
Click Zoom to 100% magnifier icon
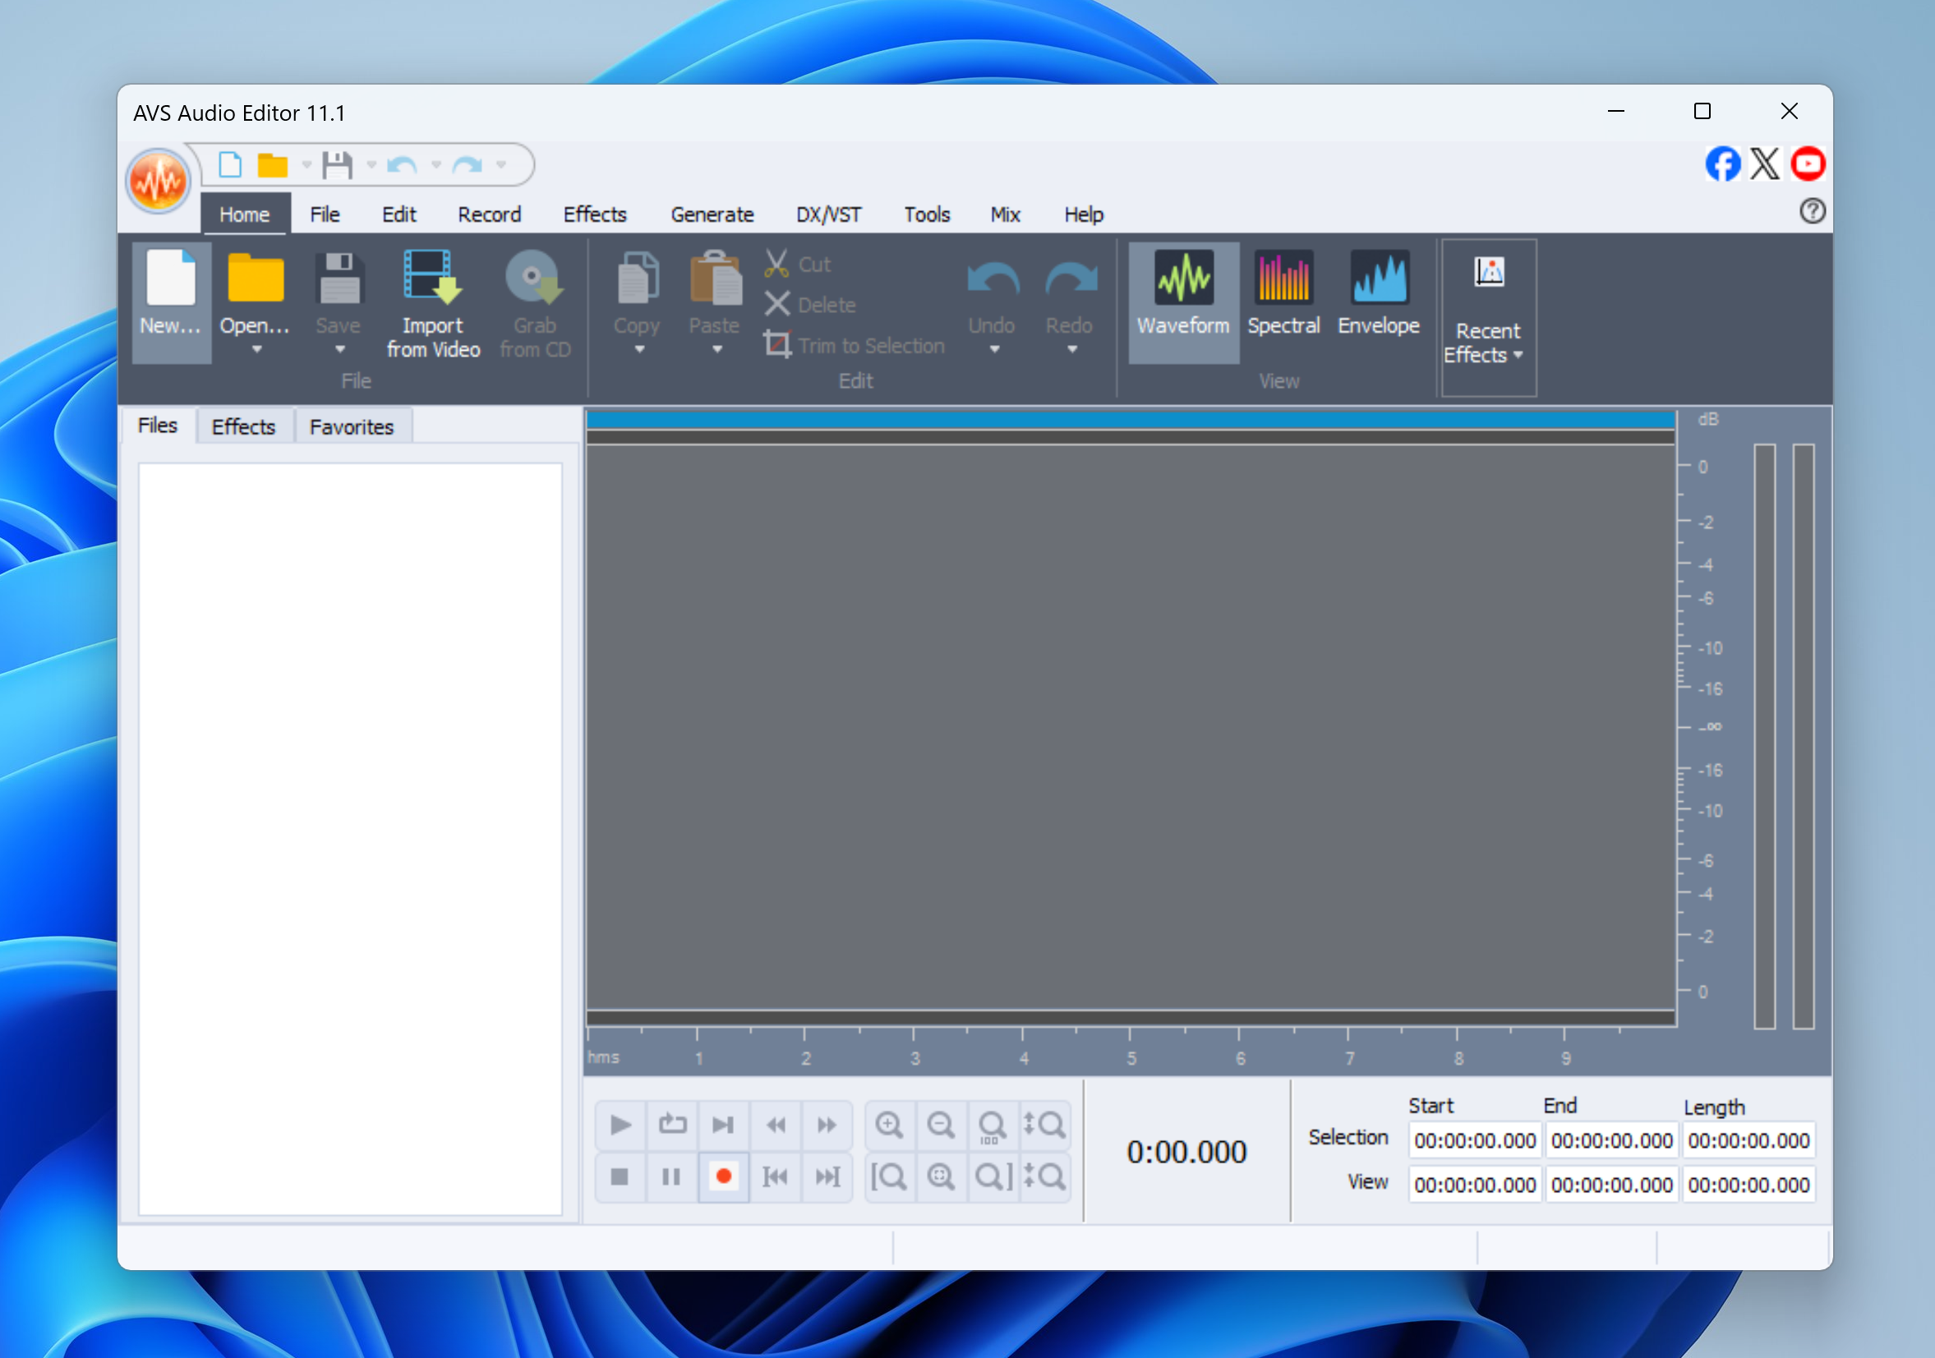[993, 1124]
